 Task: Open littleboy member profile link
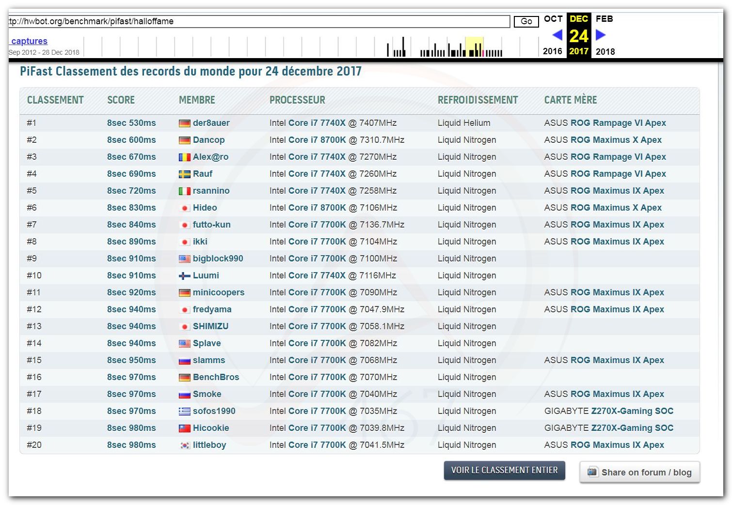point(209,445)
